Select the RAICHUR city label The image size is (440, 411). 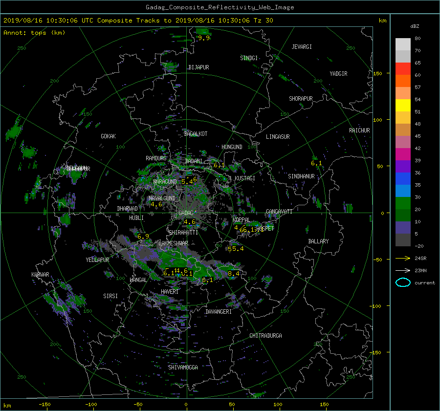pos(359,130)
